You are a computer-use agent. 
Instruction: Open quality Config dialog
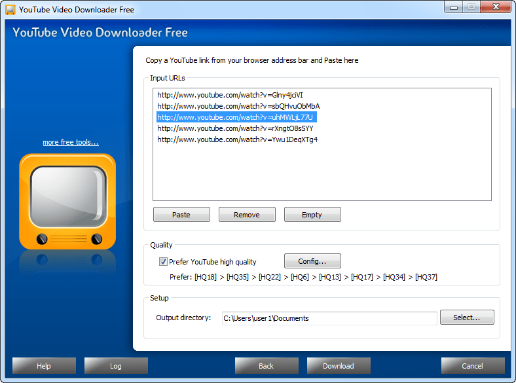tap(312, 261)
